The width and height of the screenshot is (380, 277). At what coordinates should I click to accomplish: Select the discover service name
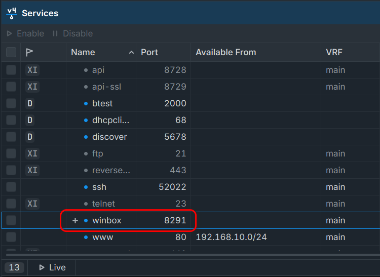click(x=109, y=137)
